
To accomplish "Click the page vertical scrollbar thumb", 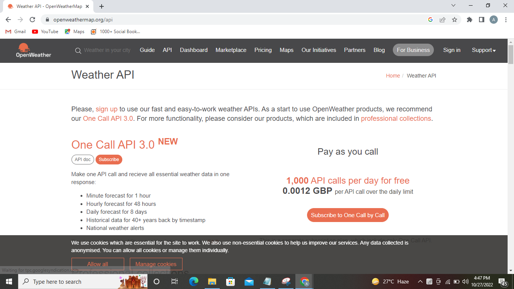I will pos(511,55).
